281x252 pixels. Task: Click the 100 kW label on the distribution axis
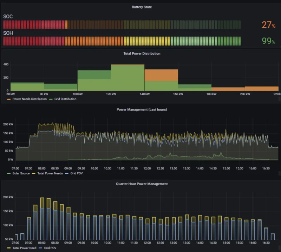[78, 94]
